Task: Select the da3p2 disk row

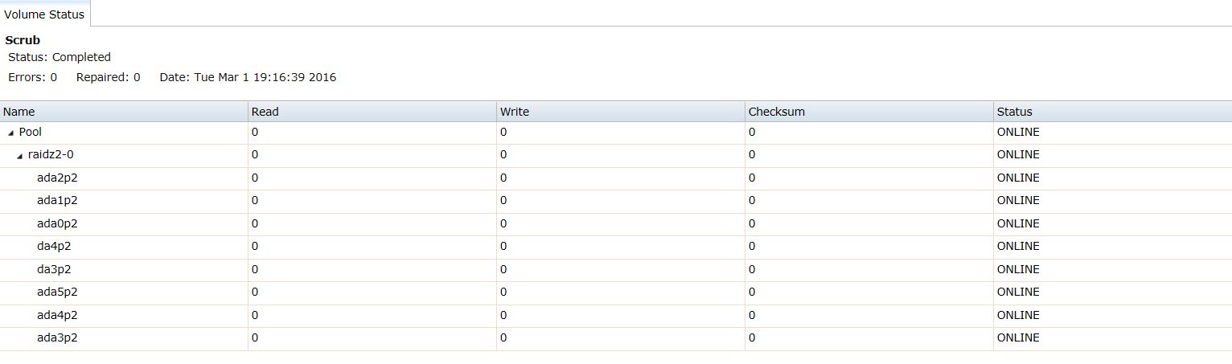Action: click(x=616, y=269)
